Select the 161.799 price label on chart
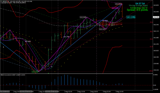This screenshot has width=160, height=93. (x=66, y=37)
